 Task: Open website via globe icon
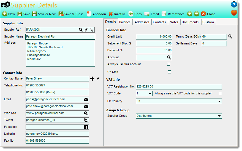click(86, 113)
